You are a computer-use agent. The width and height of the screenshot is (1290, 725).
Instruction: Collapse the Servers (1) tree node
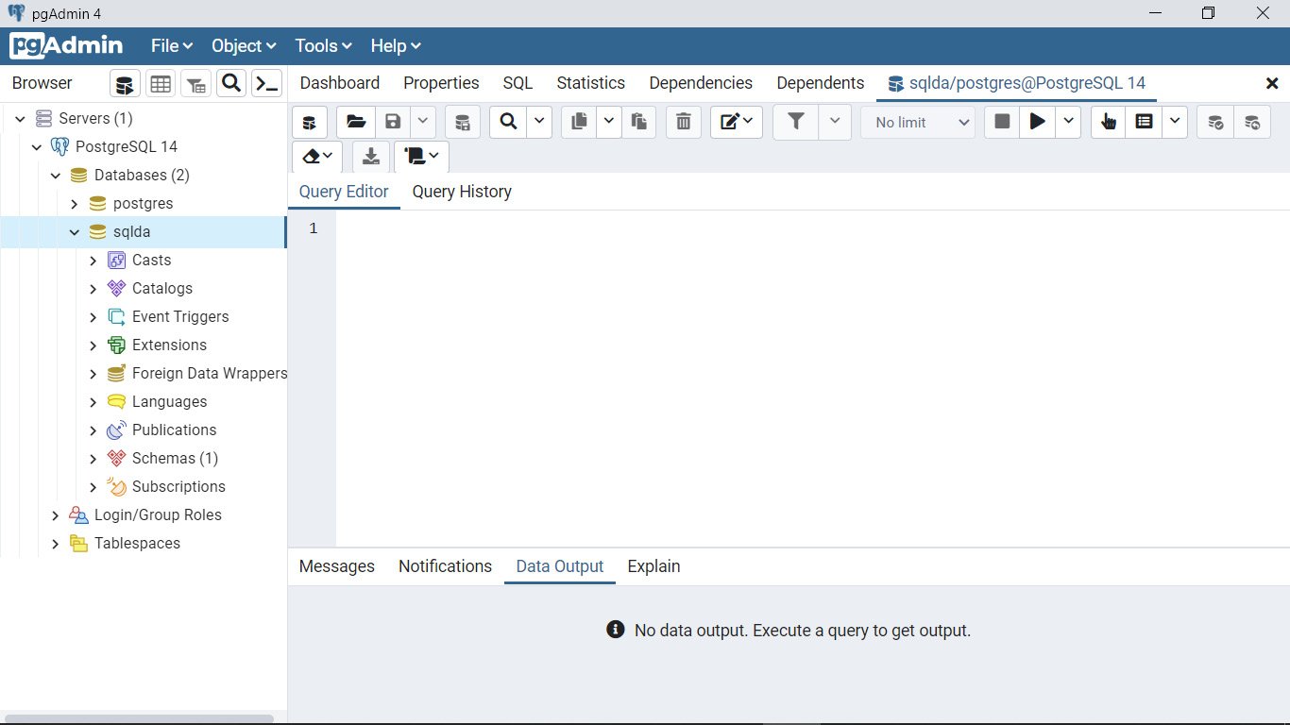pos(20,119)
